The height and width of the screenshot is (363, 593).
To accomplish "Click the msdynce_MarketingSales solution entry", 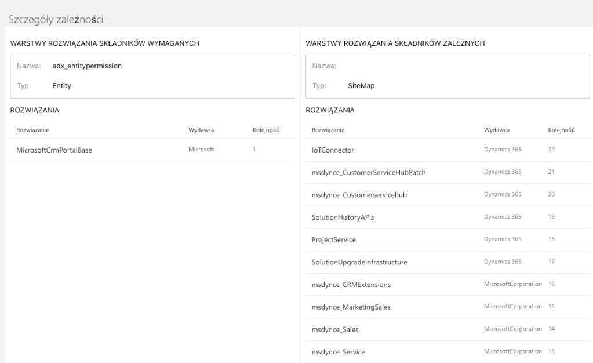I will point(351,307).
